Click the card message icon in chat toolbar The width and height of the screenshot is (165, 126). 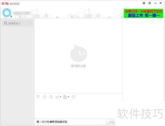point(51,97)
